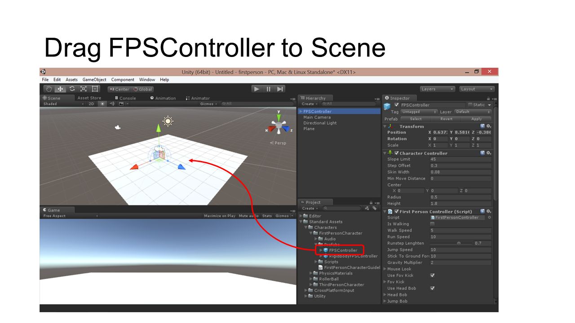Open the Assets menu
Image resolution: width=575 pixels, height=323 pixels.
click(71, 79)
